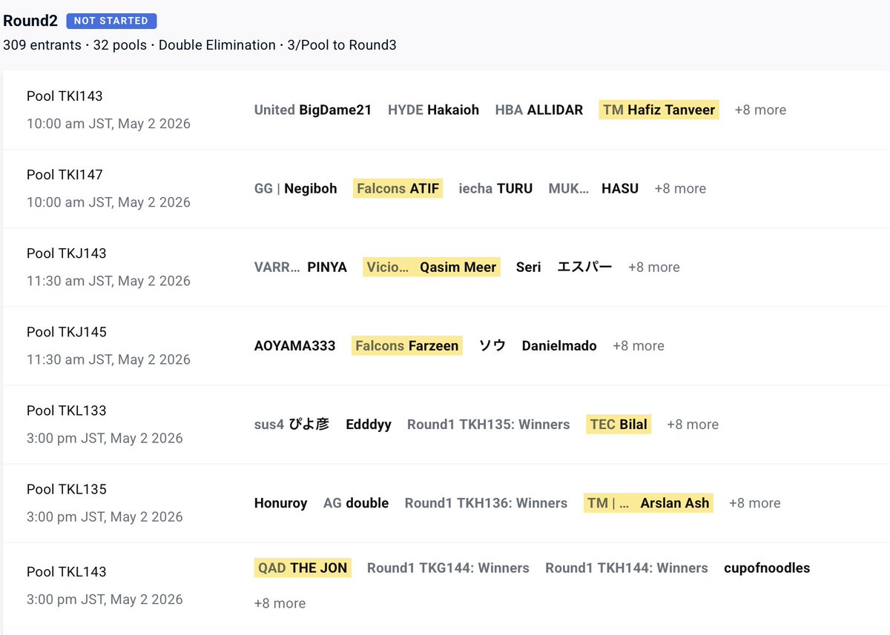Select entrant Honuroy
890x635 pixels.
tap(280, 502)
